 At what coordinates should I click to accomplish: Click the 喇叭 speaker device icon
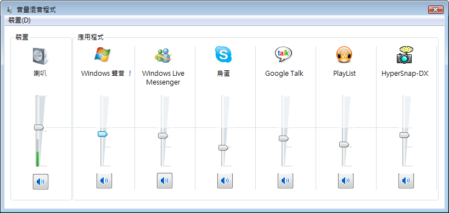(x=41, y=55)
